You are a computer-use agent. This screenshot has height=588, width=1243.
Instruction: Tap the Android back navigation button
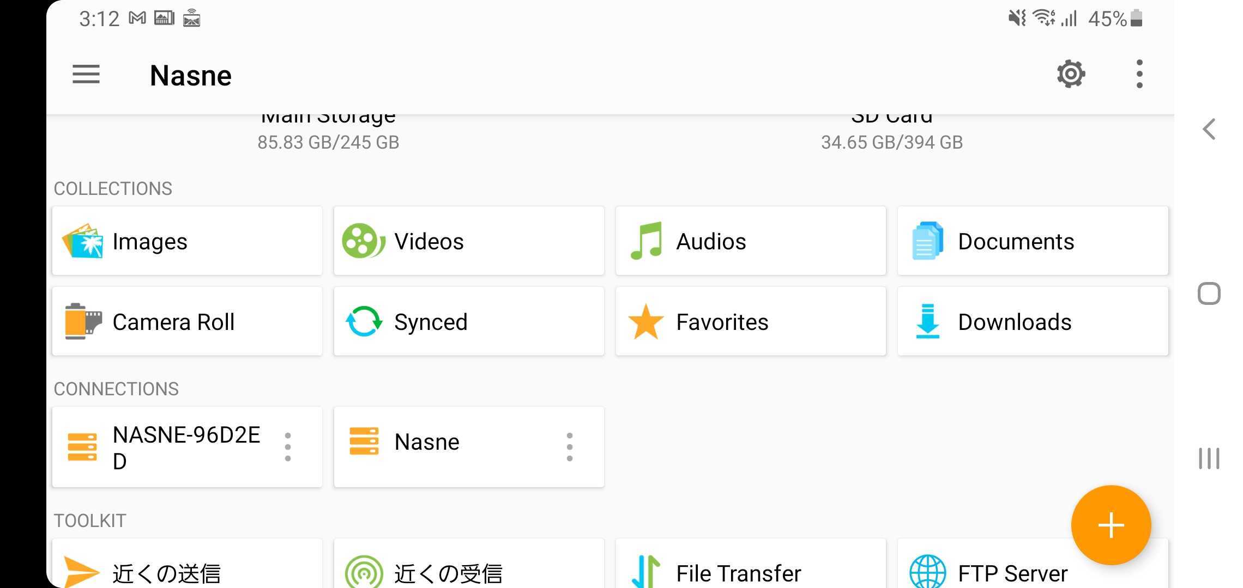pos(1209,129)
